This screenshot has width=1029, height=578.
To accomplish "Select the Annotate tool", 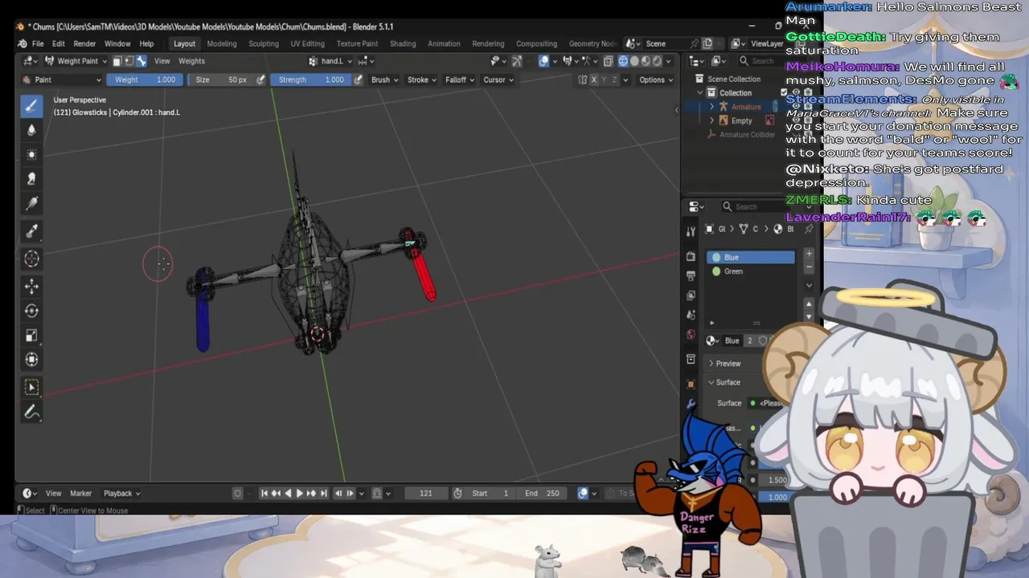I will (x=32, y=413).
